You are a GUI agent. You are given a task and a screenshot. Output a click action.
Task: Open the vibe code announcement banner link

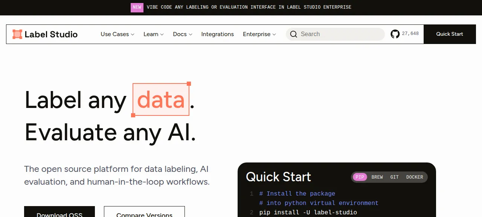(249, 7)
